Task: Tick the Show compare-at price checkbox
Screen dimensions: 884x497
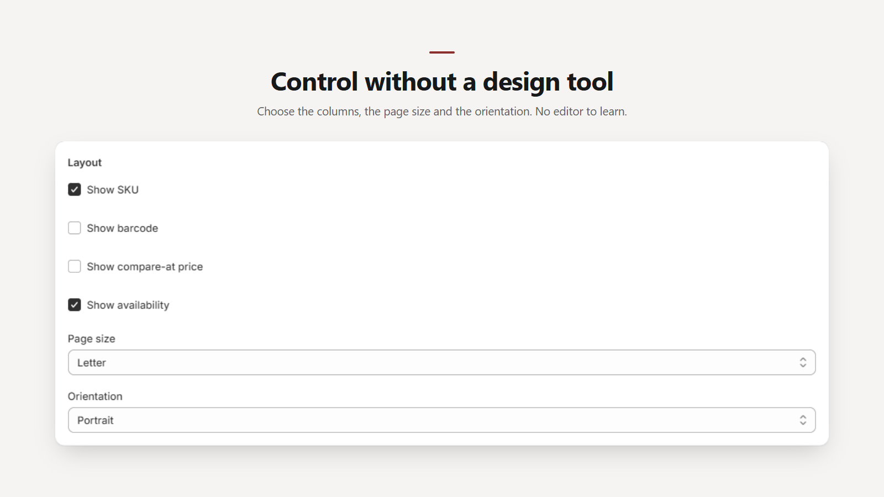Action: click(x=75, y=267)
